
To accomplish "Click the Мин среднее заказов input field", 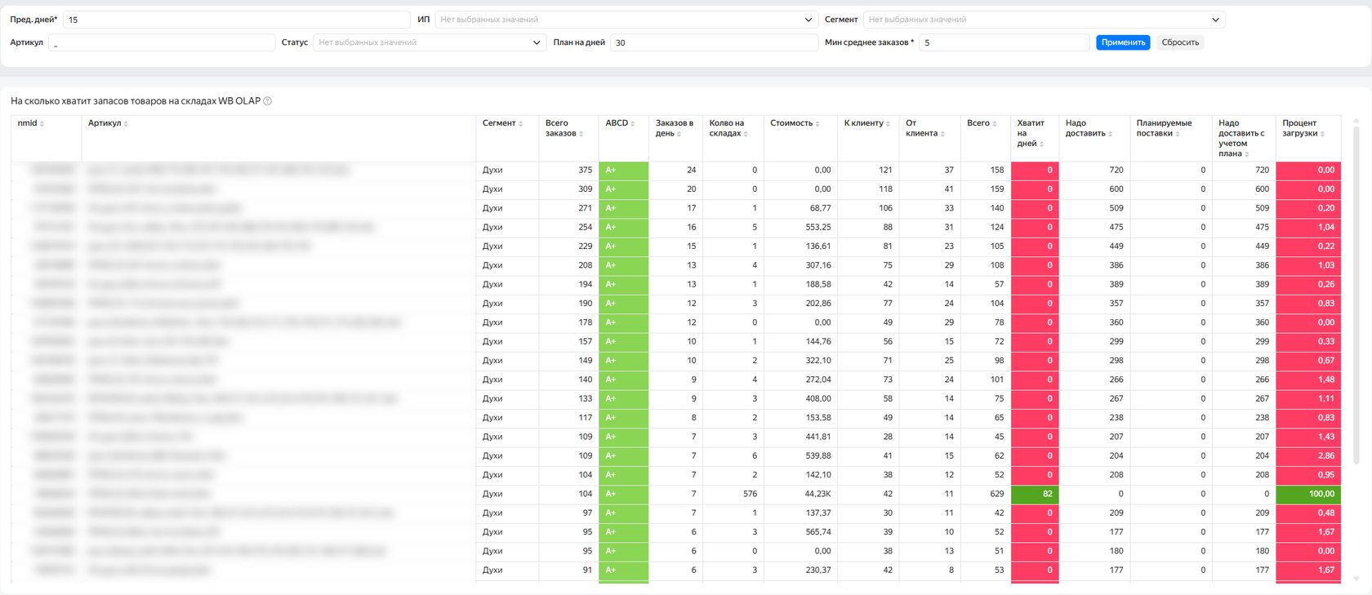I will pos(1004,42).
